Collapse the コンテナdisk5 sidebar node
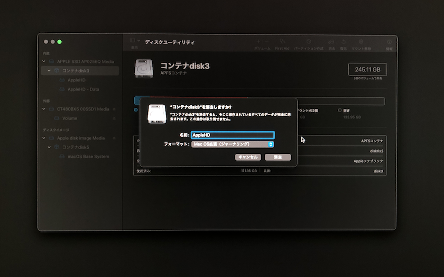The height and width of the screenshot is (277, 444). (49, 147)
